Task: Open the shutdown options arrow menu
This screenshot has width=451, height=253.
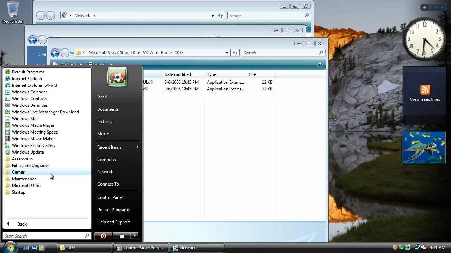Action: (x=135, y=236)
